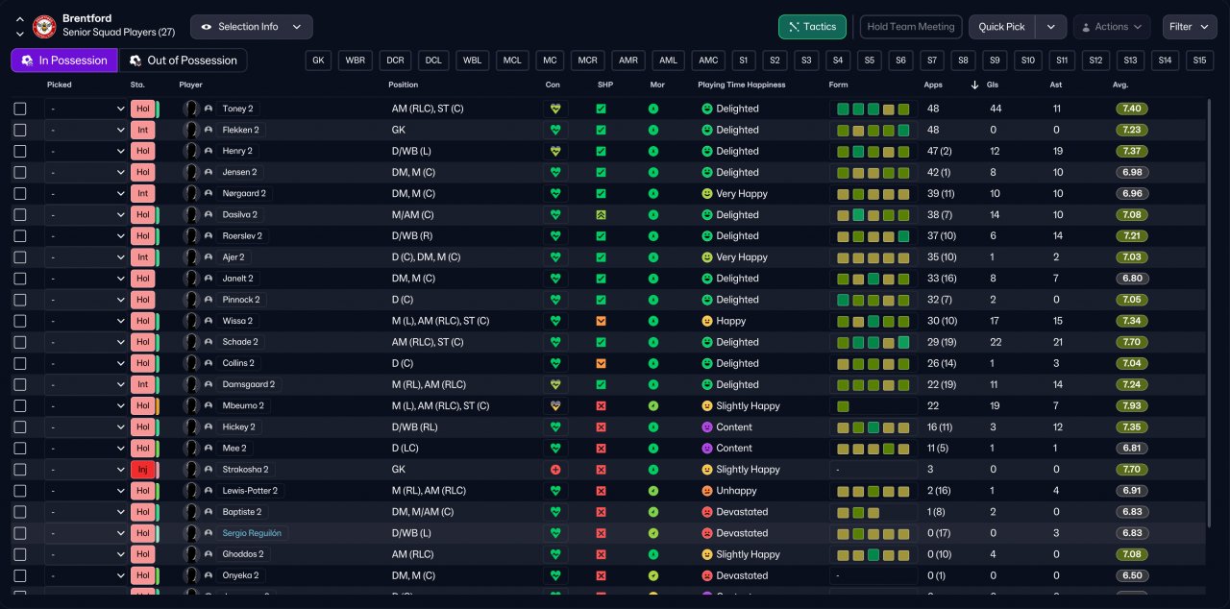
Task: Tick the checkbox for Toney's row
Action: (20, 109)
